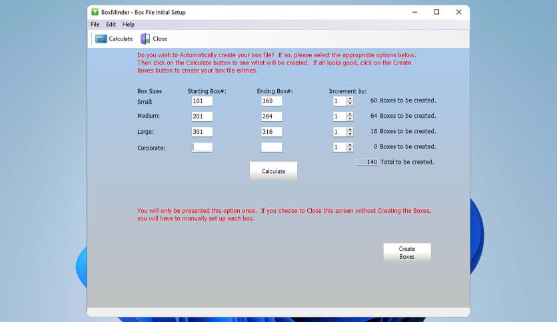Increase the Large increment with up arrow
Viewport: 557px width, 322px height.
click(350, 130)
